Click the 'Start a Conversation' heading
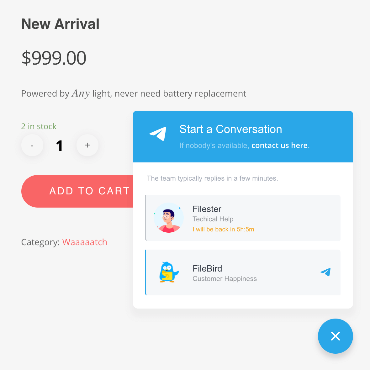This screenshot has height=370, width=370. pos(230,129)
